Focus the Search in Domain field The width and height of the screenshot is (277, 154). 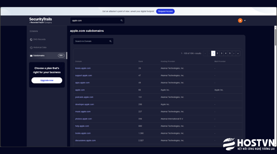pyautogui.click(x=93, y=41)
